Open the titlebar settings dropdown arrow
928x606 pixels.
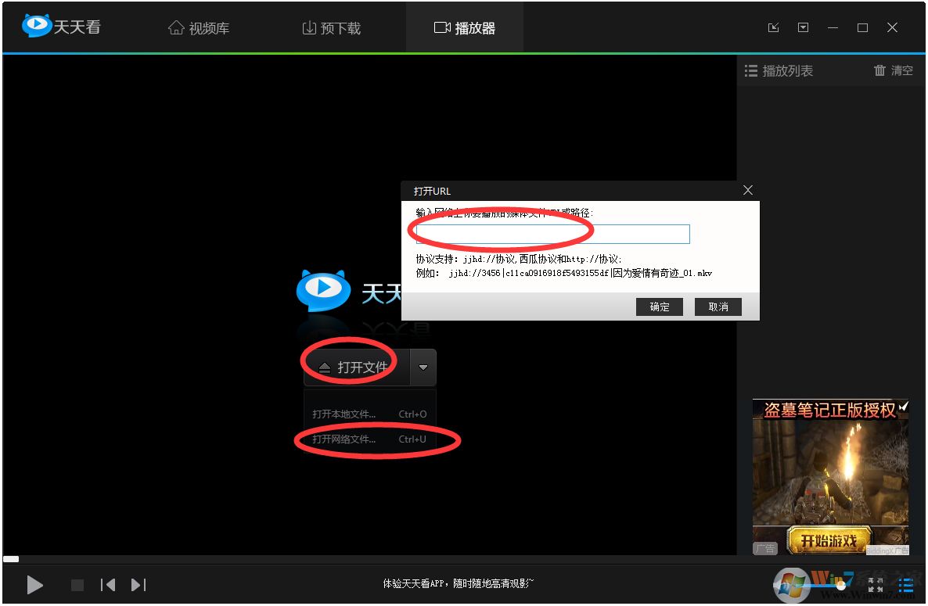click(x=803, y=27)
